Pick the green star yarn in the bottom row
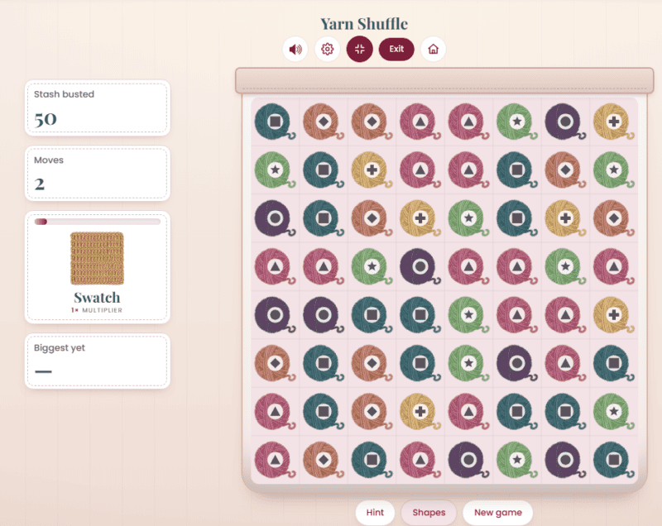 coord(516,460)
